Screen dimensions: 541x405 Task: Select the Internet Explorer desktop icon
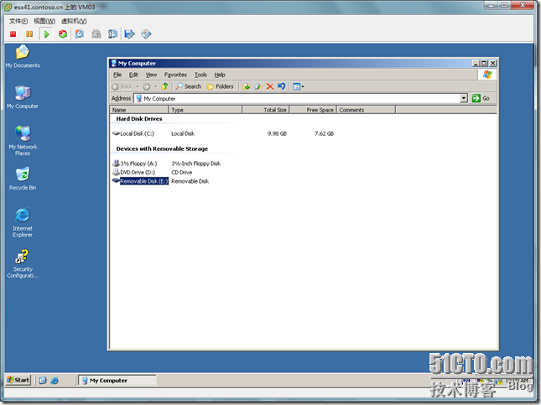pos(23,222)
